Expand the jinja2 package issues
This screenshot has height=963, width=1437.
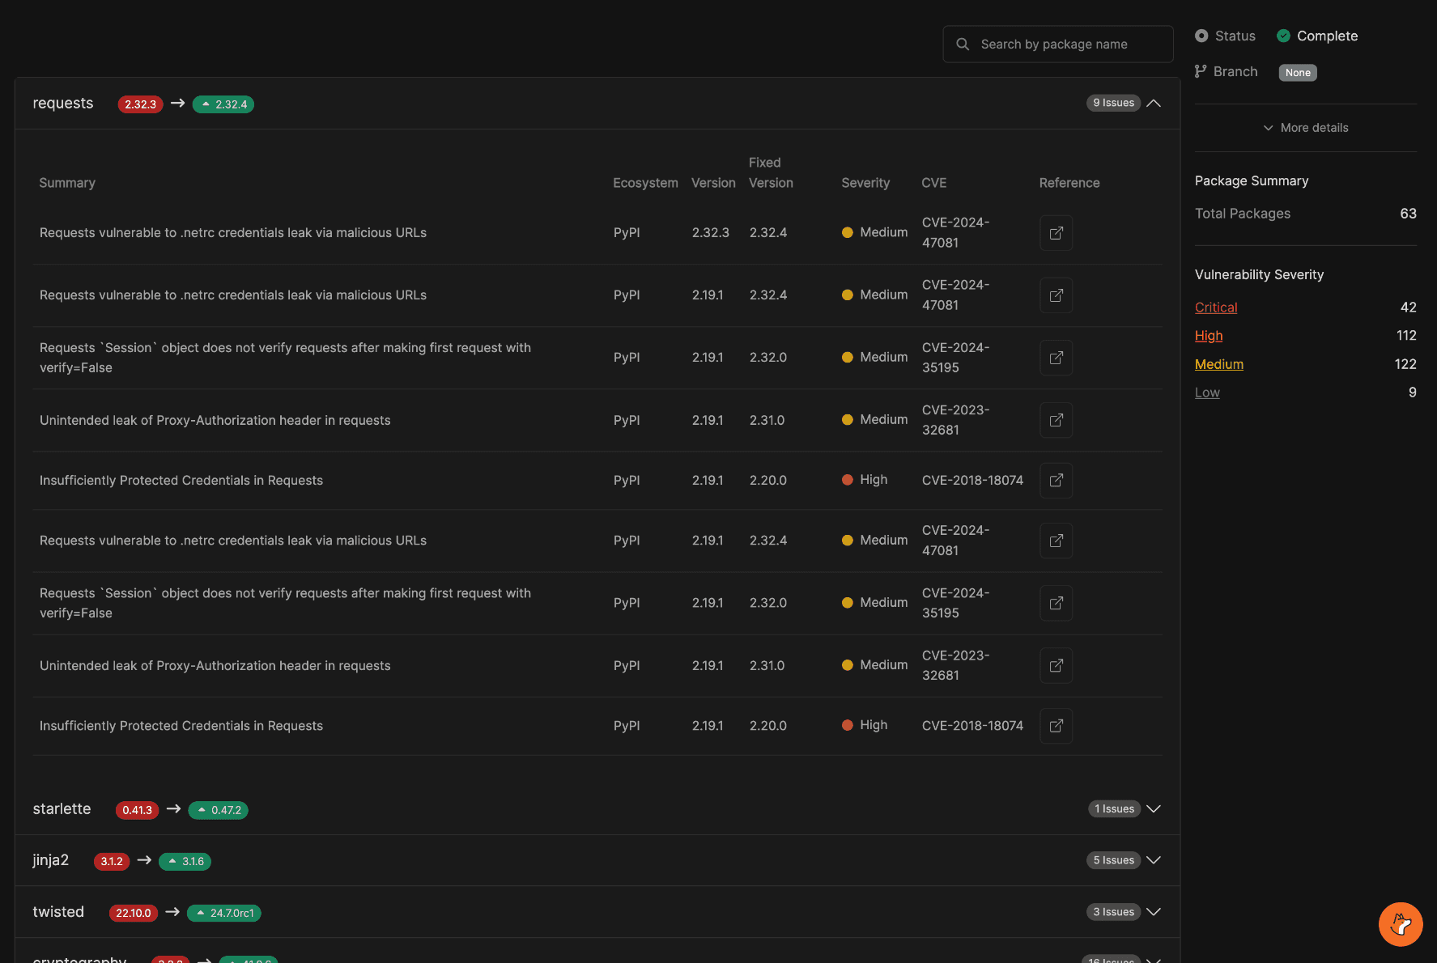[1154, 860]
